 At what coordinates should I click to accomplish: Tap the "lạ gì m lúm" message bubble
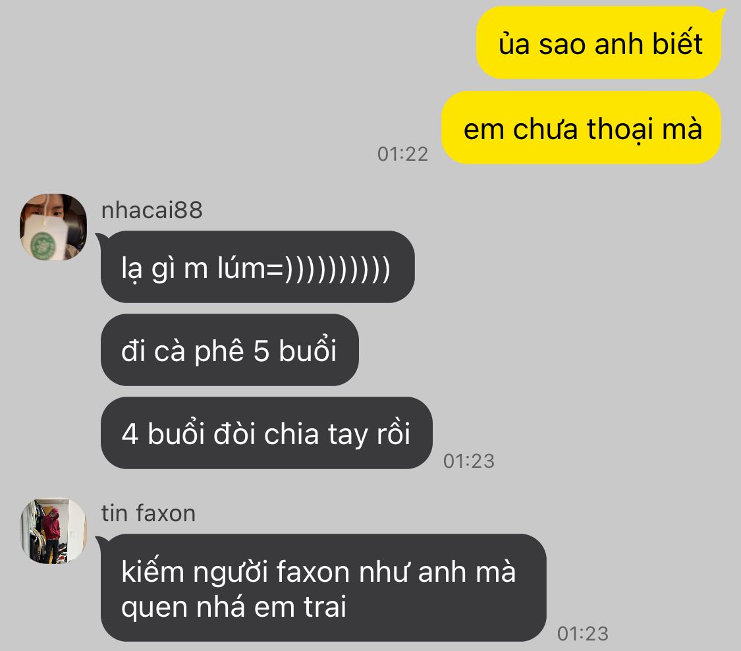(x=258, y=267)
